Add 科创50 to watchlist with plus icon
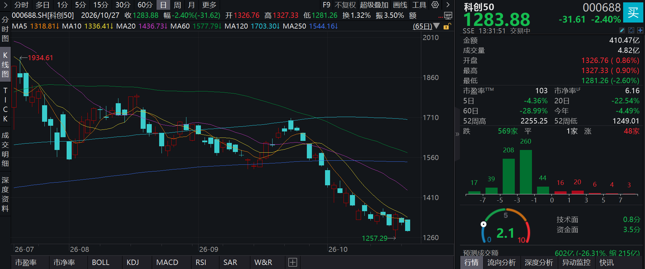Image resolution: width=645 pixels, height=269 pixels. click(640, 30)
